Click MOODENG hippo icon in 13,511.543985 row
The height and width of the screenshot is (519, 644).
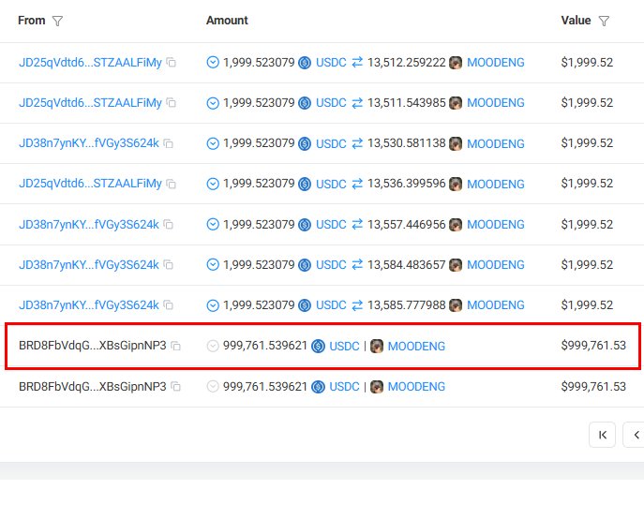(x=456, y=103)
